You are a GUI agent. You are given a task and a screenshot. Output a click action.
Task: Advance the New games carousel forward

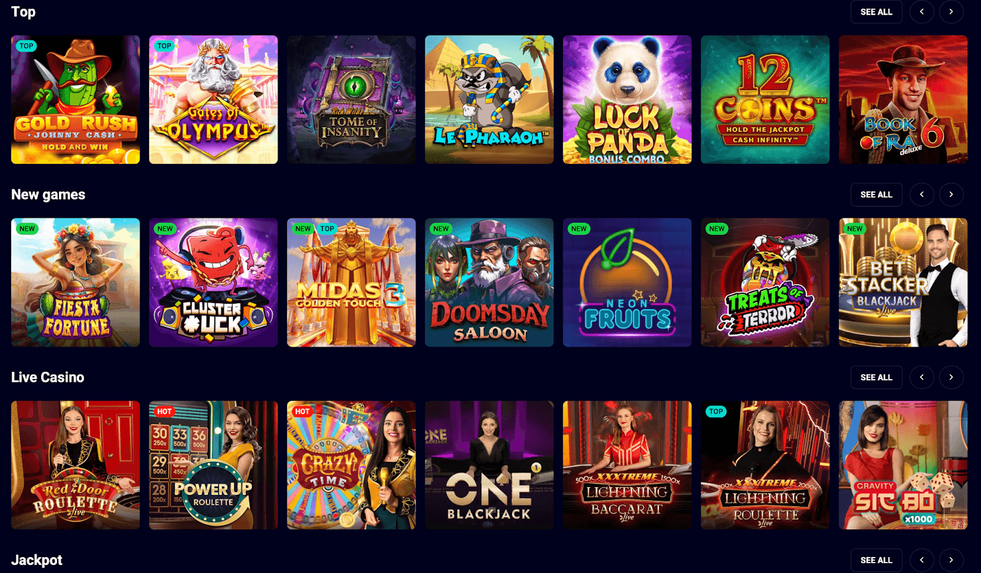point(951,194)
